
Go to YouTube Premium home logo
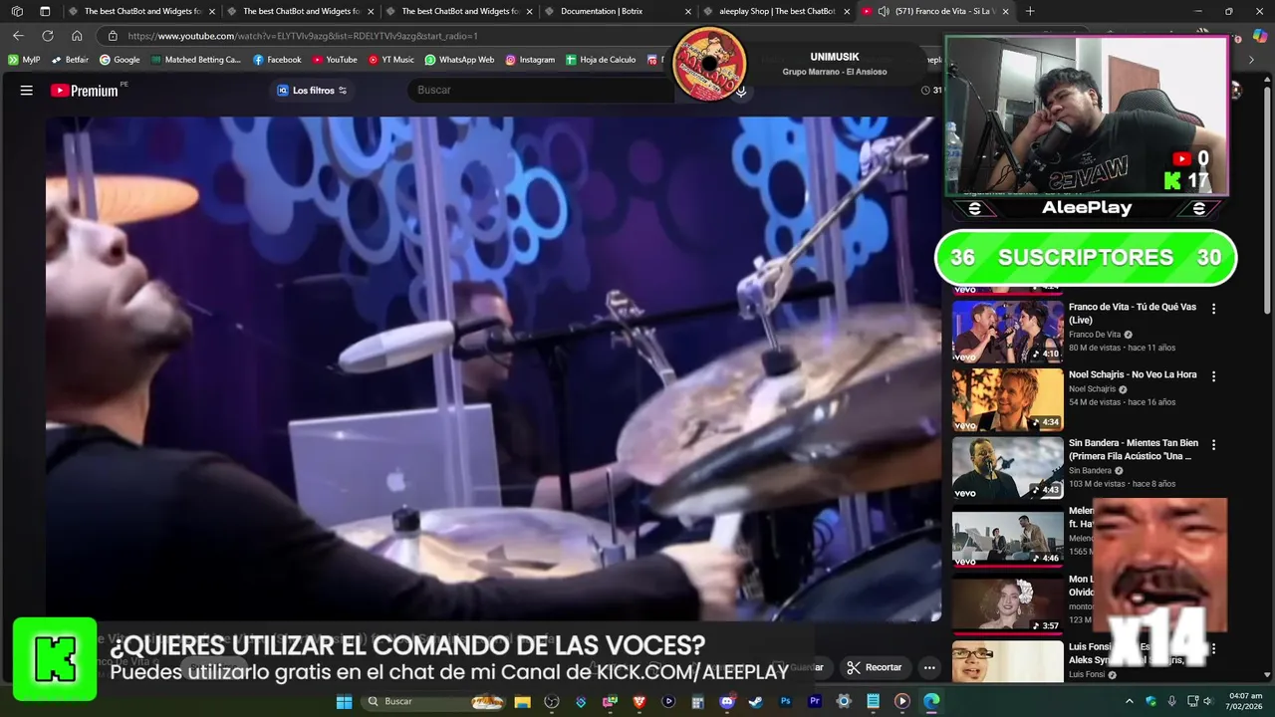(x=85, y=91)
